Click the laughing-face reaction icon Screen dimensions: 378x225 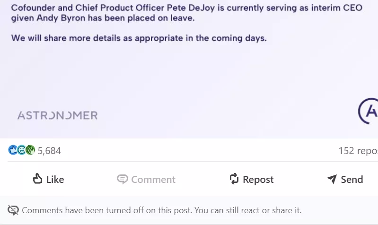22,150
